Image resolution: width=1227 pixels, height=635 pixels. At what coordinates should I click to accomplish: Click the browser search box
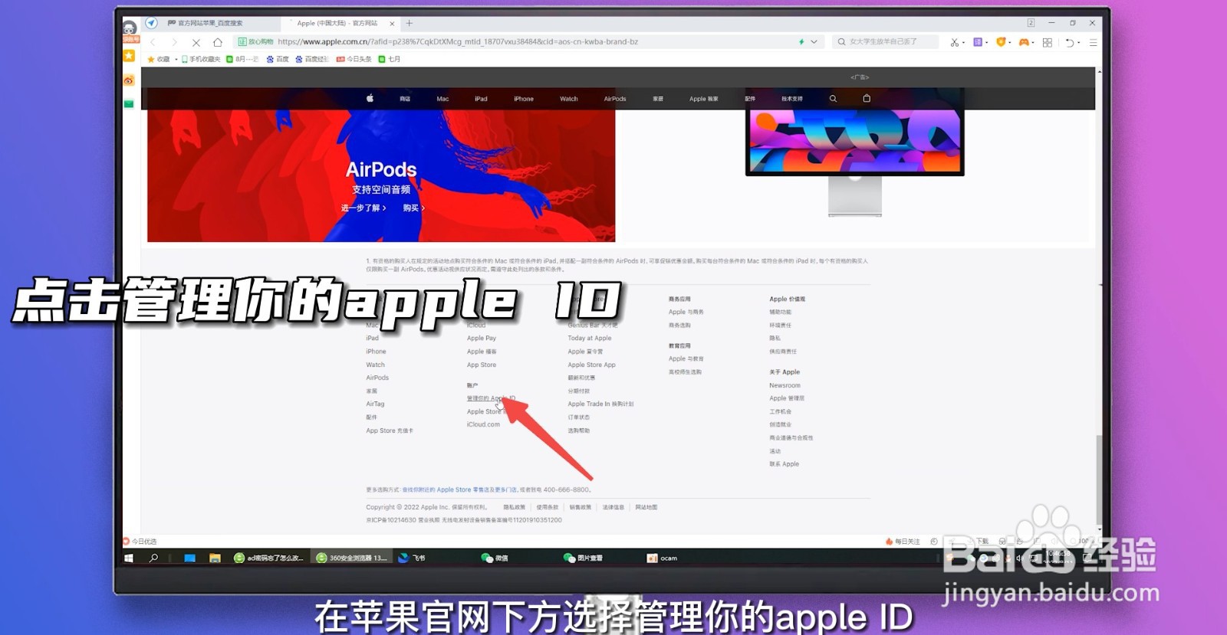885,42
